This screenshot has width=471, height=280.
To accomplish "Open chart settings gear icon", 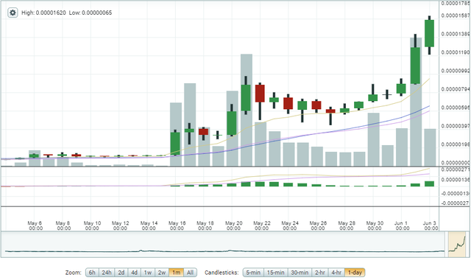I will coord(13,13).
